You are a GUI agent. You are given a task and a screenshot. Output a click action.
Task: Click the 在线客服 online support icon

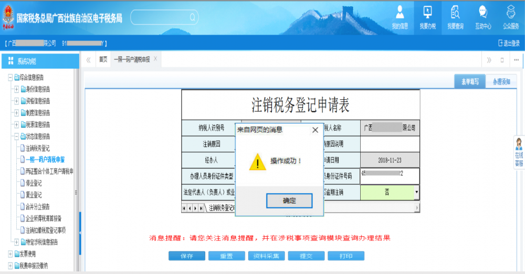tap(519, 152)
